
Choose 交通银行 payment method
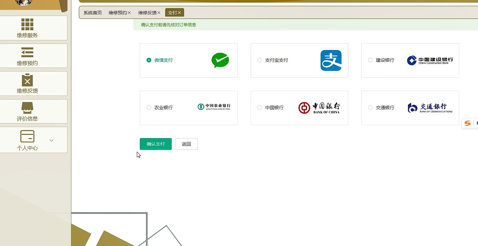click(x=370, y=108)
